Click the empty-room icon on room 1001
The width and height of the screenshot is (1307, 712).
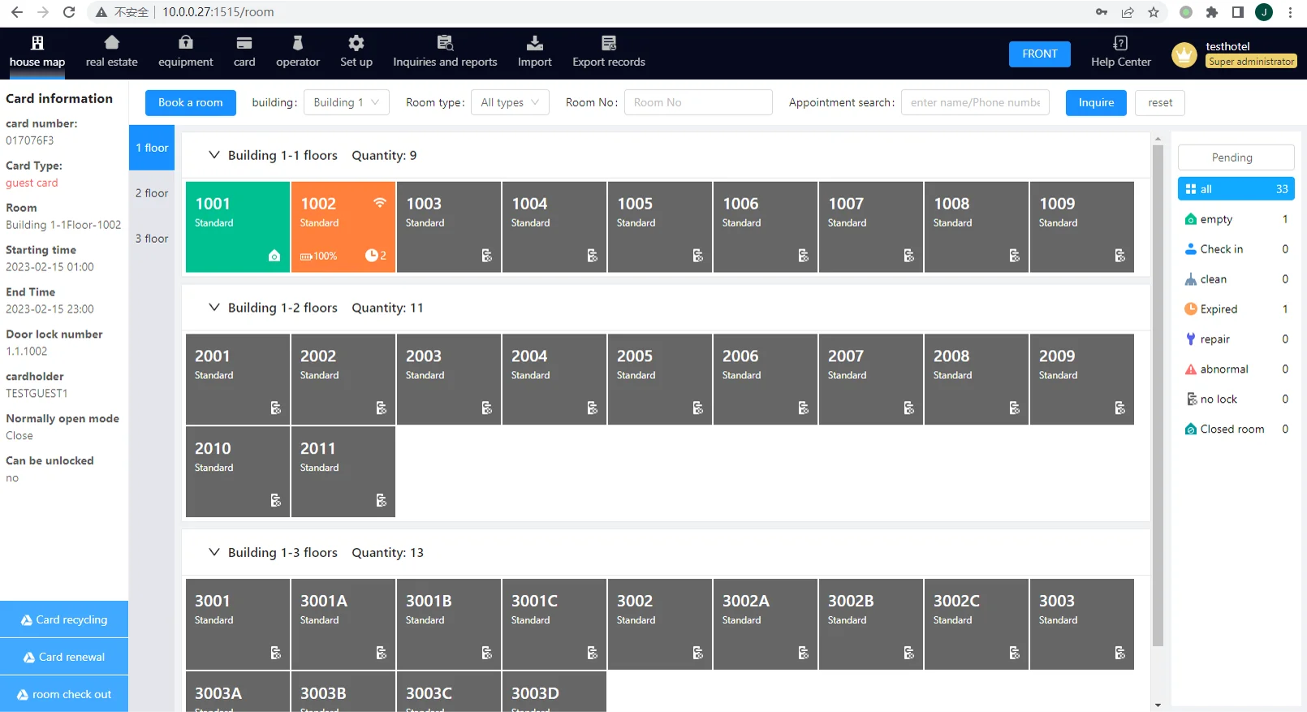pyautogui.click(x=274, y=256)
